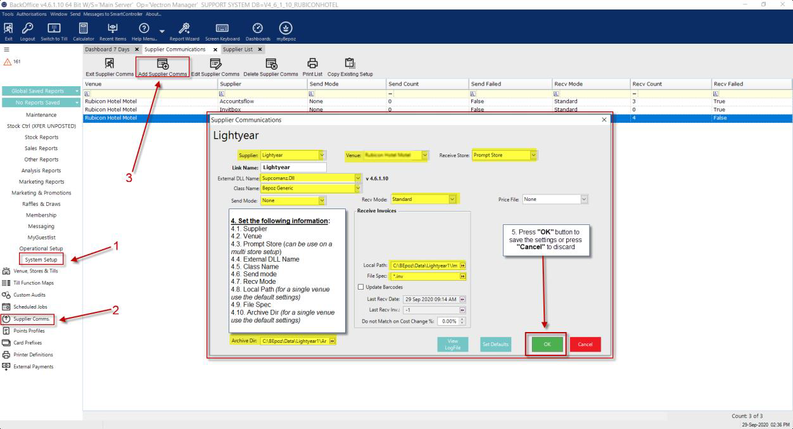Switch to Dashboard 7 Days tab

click(x=107, y=49)
